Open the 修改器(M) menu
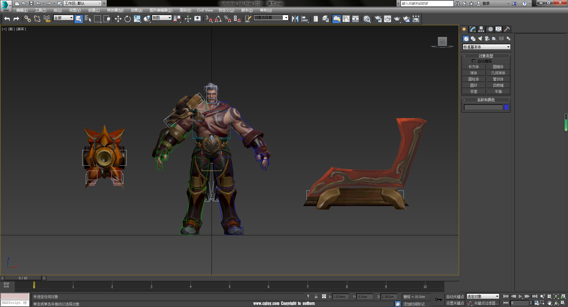568x307 pixels. pyautogui.click(x=115, y=10)
